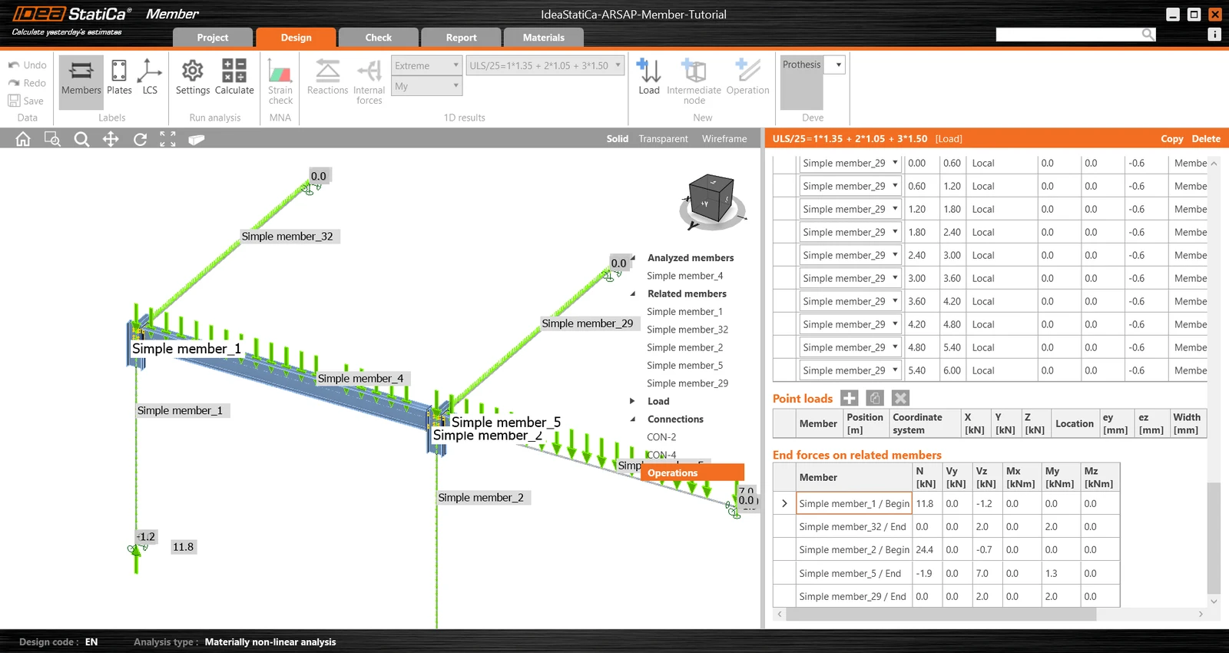Open the Report tab
The width and height of the screenshot is (1229, 653).
(462, 38)
